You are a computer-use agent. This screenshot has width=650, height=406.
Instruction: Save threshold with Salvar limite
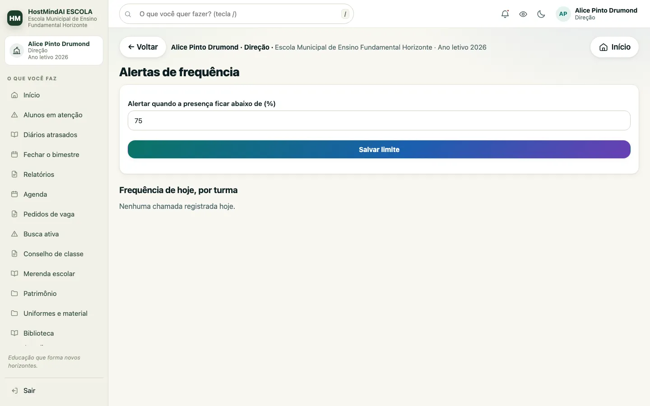click(x=379, y=149)
